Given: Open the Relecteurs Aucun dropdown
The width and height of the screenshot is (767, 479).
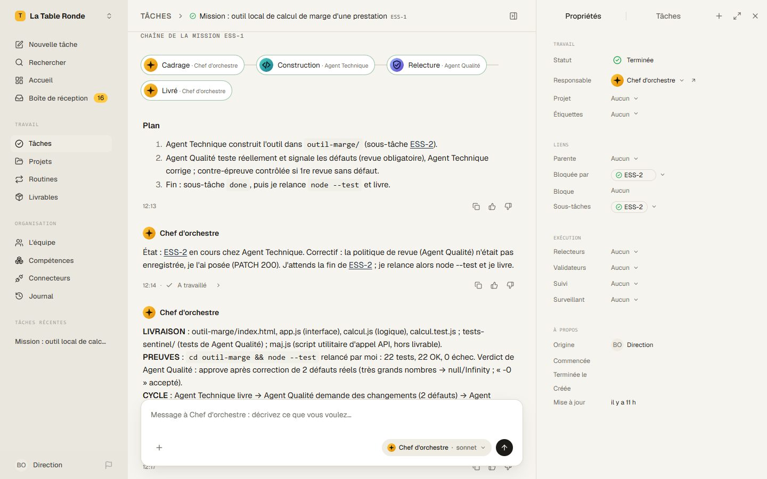Looking at the screenshot, I should point(624,252).
